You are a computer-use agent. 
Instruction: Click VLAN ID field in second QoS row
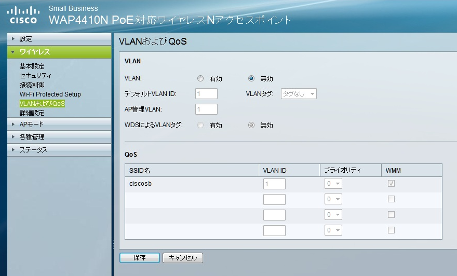click(x=274, y=199)
